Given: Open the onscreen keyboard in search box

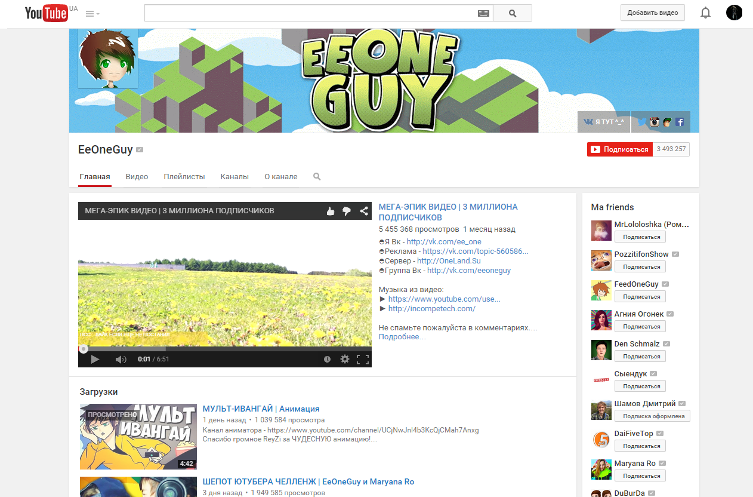Looking at the screenshot, I should point(483,13).
